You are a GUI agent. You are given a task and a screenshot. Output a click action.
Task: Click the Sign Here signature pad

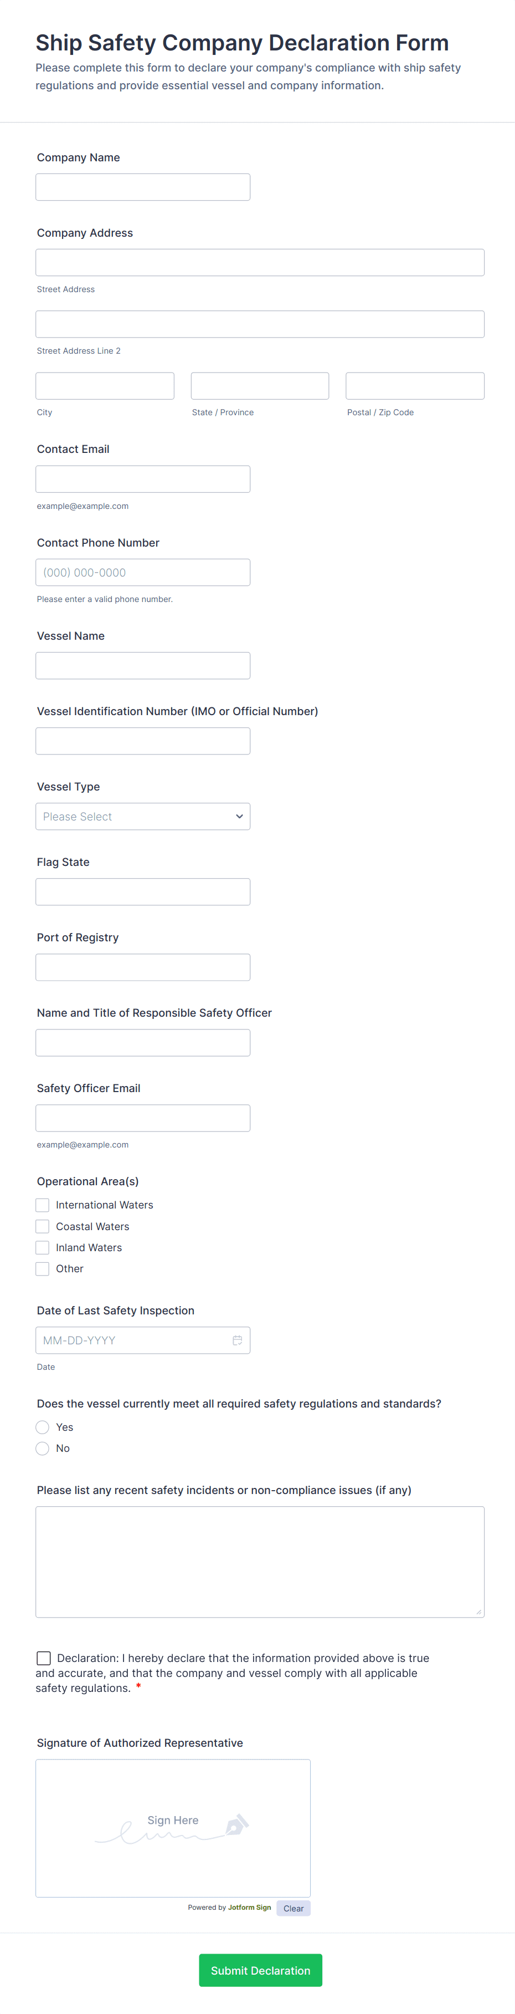(173, 1828)
